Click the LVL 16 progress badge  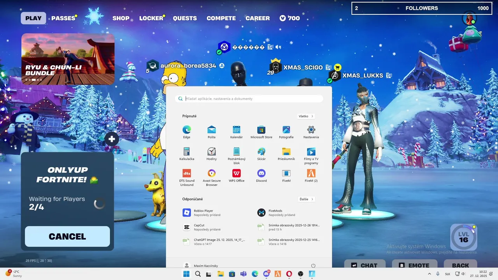463,237
